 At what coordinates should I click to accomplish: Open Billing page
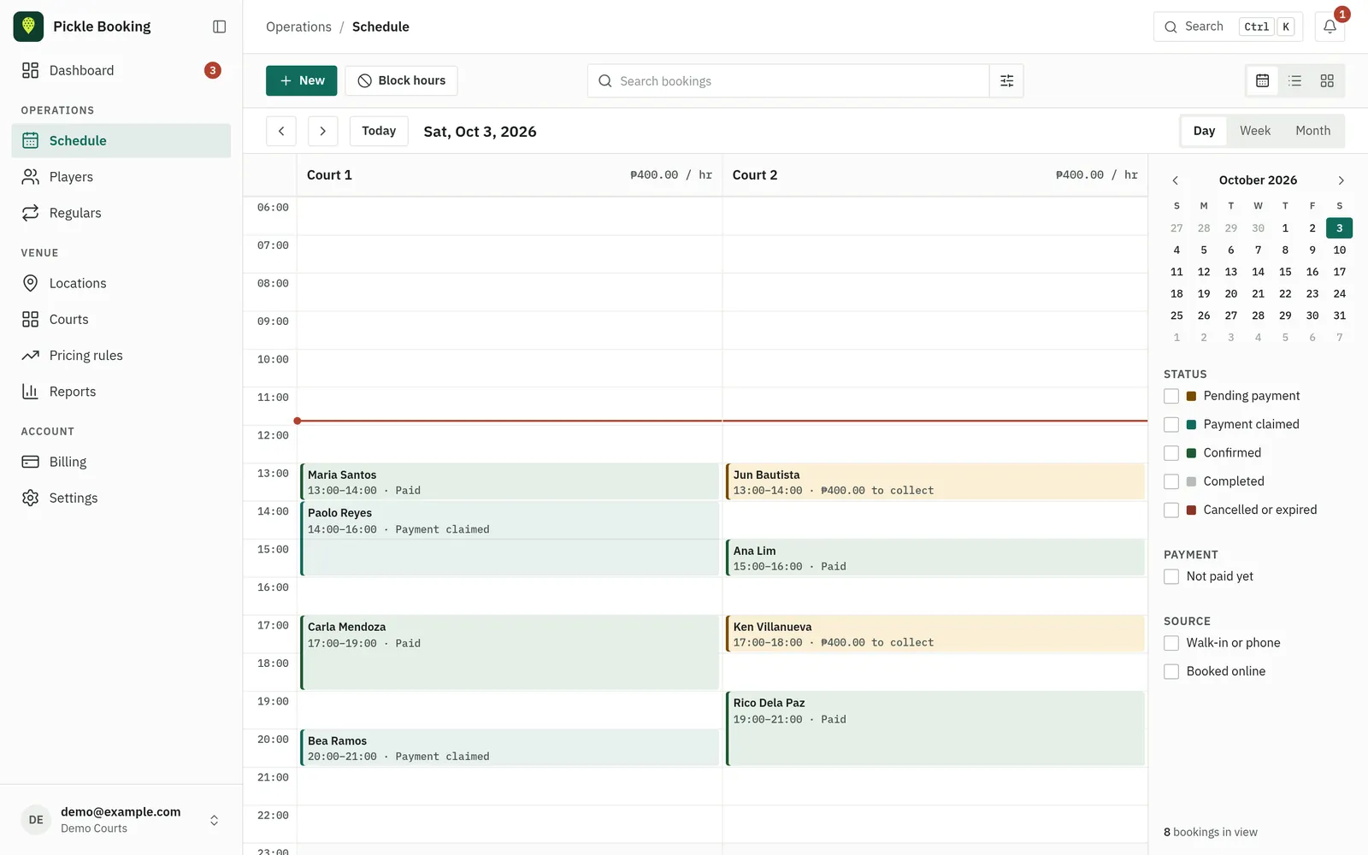pos(121,462)
